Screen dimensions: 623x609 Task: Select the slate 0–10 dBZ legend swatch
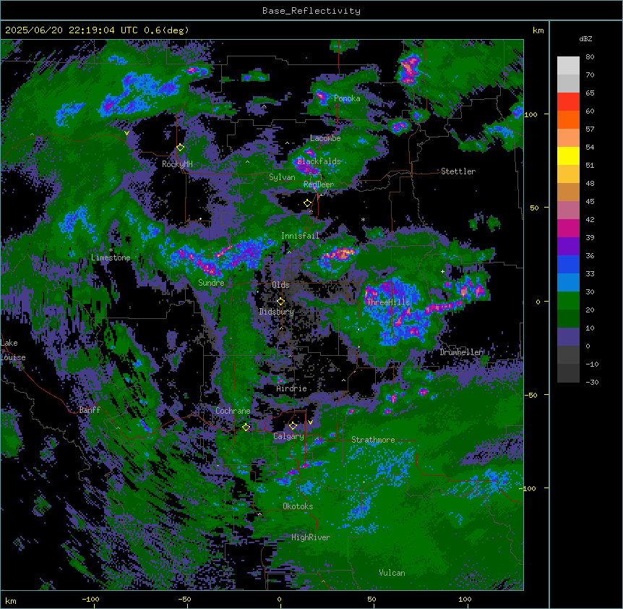tap(568, 337)
